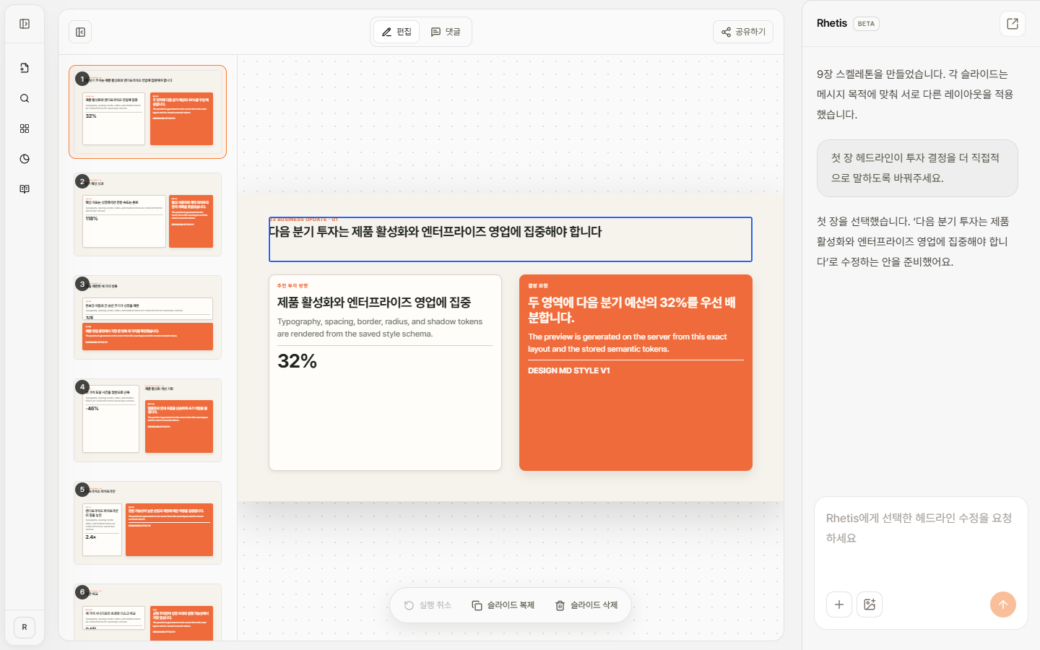Click the orange card heading 두 영역에 다음 분기 예산
This screenshot has height=650, width=1040.
click(x=632, y=310)
